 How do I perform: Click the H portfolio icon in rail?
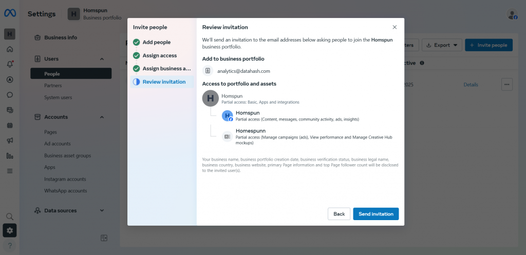pos(10,34)
